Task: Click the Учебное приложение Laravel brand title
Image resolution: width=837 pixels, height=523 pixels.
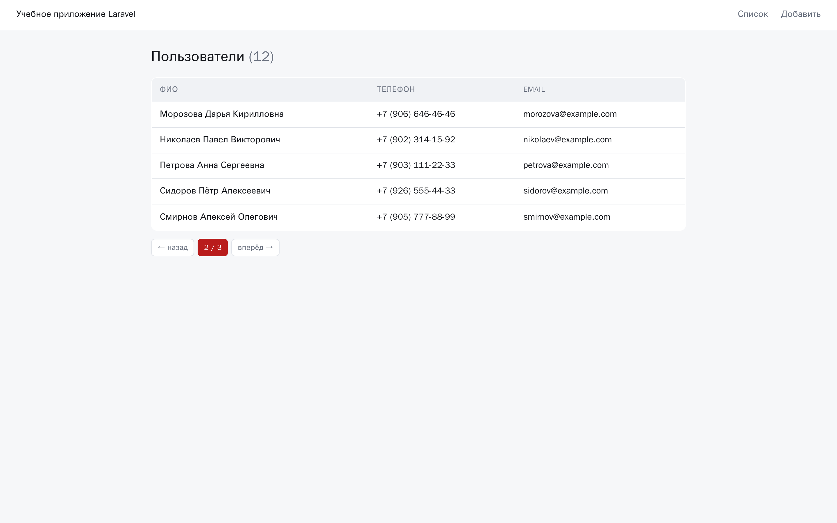Action: click(76, 14)
